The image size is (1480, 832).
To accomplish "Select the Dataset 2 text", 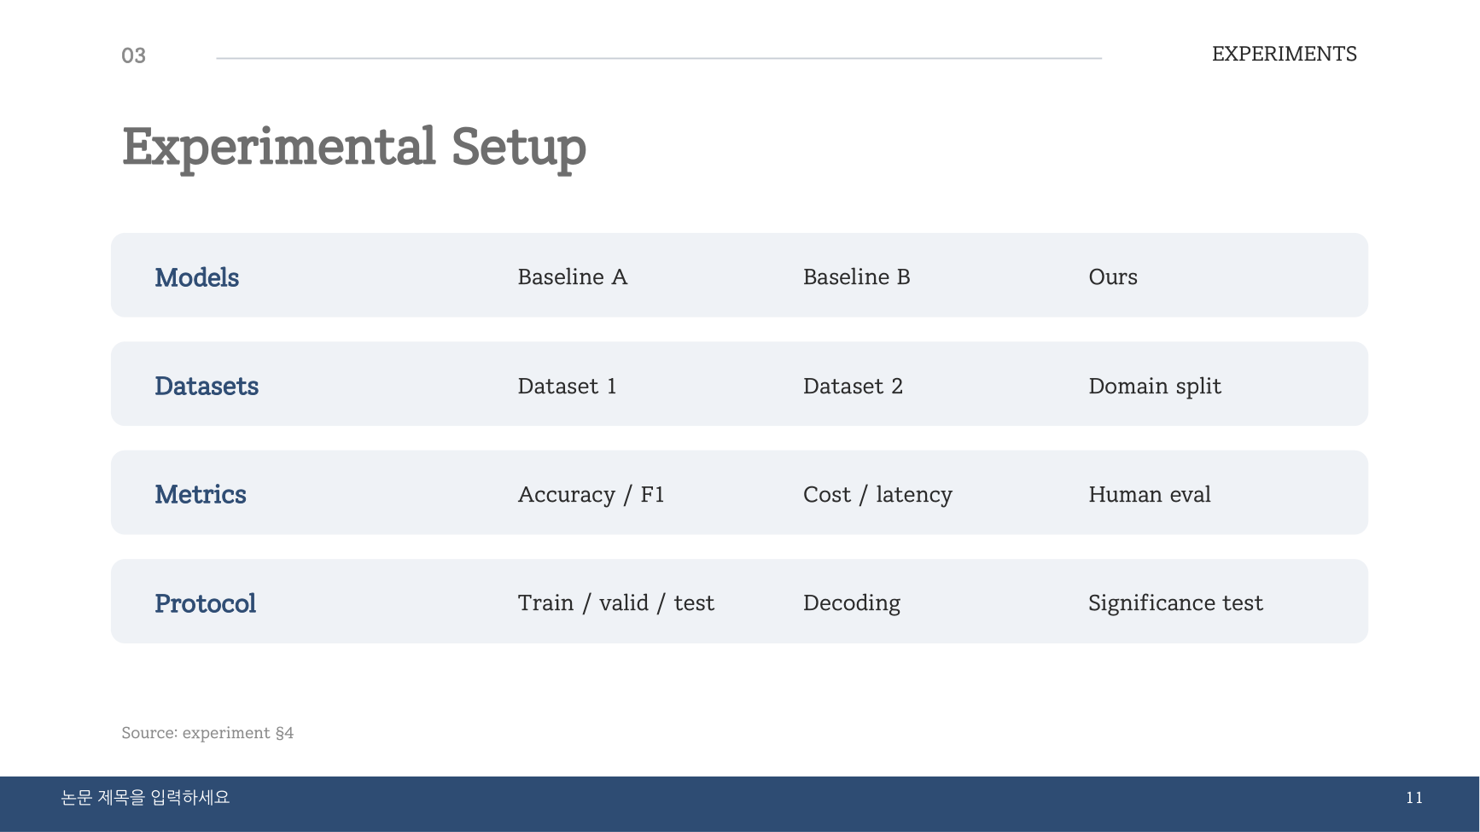I will point(853,386).
